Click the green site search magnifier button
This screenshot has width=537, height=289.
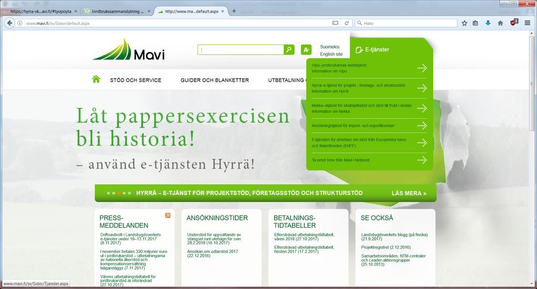tap(289, 50)
